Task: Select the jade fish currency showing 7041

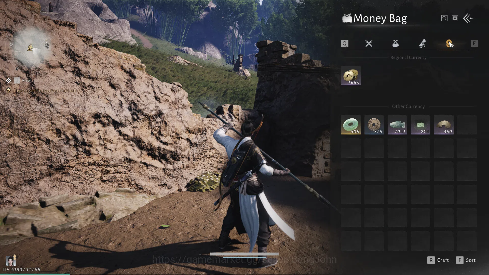Action: [397, 125]
